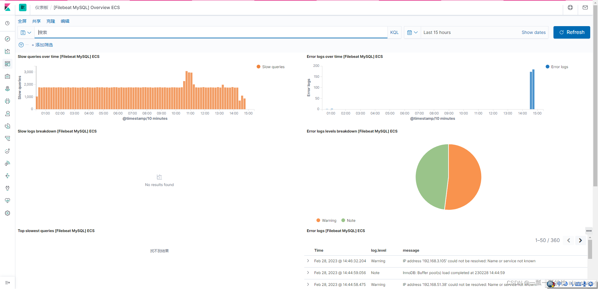This screenshot has height=289, width=598.
Task: Open the help lifebuoy icon
Action: 570,7
